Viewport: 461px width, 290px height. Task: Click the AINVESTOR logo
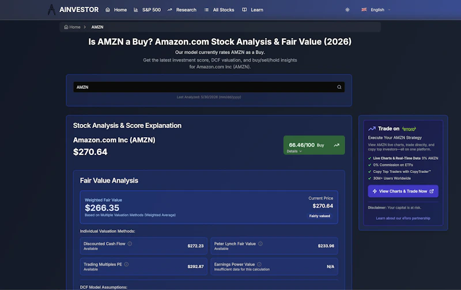click(x=73, y=10)
